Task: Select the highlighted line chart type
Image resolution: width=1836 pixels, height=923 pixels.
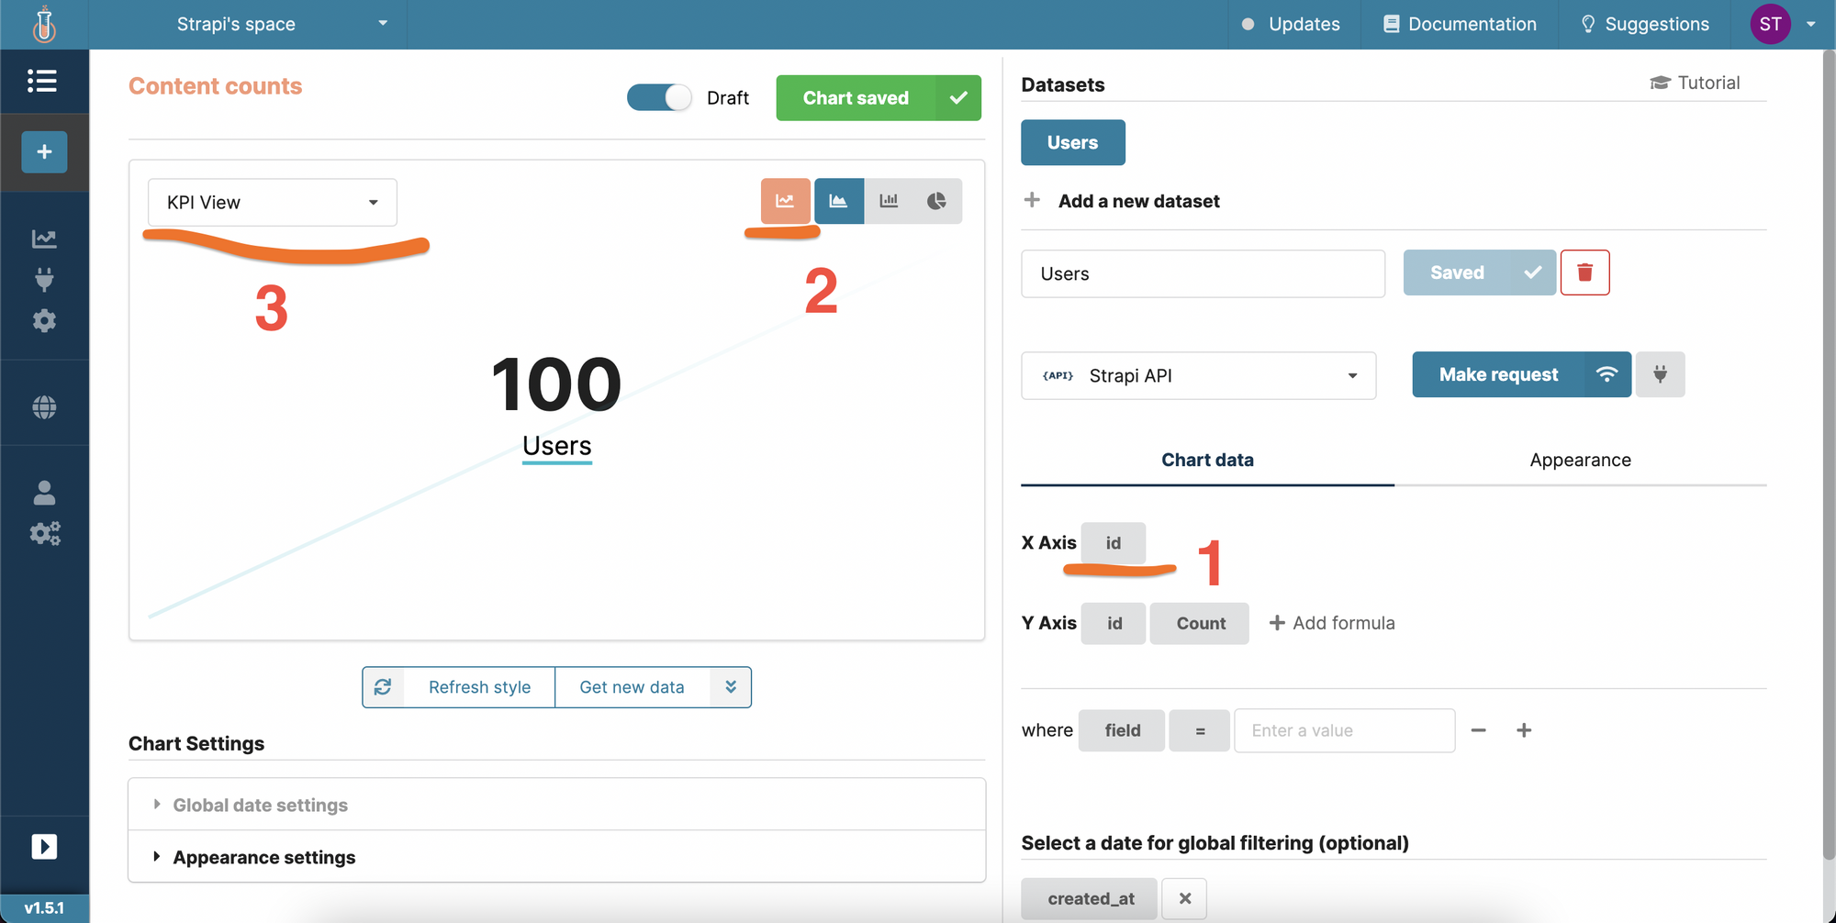Action: coord(785,200)
